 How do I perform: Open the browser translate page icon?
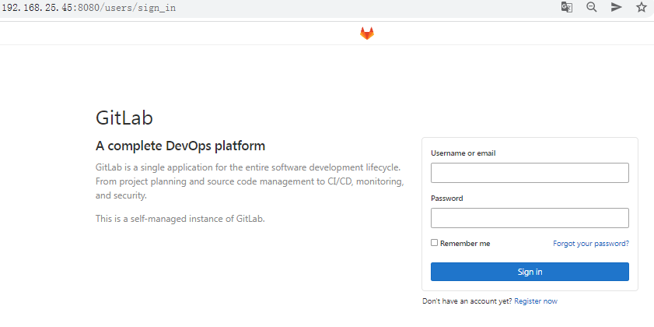click(566, 7)
